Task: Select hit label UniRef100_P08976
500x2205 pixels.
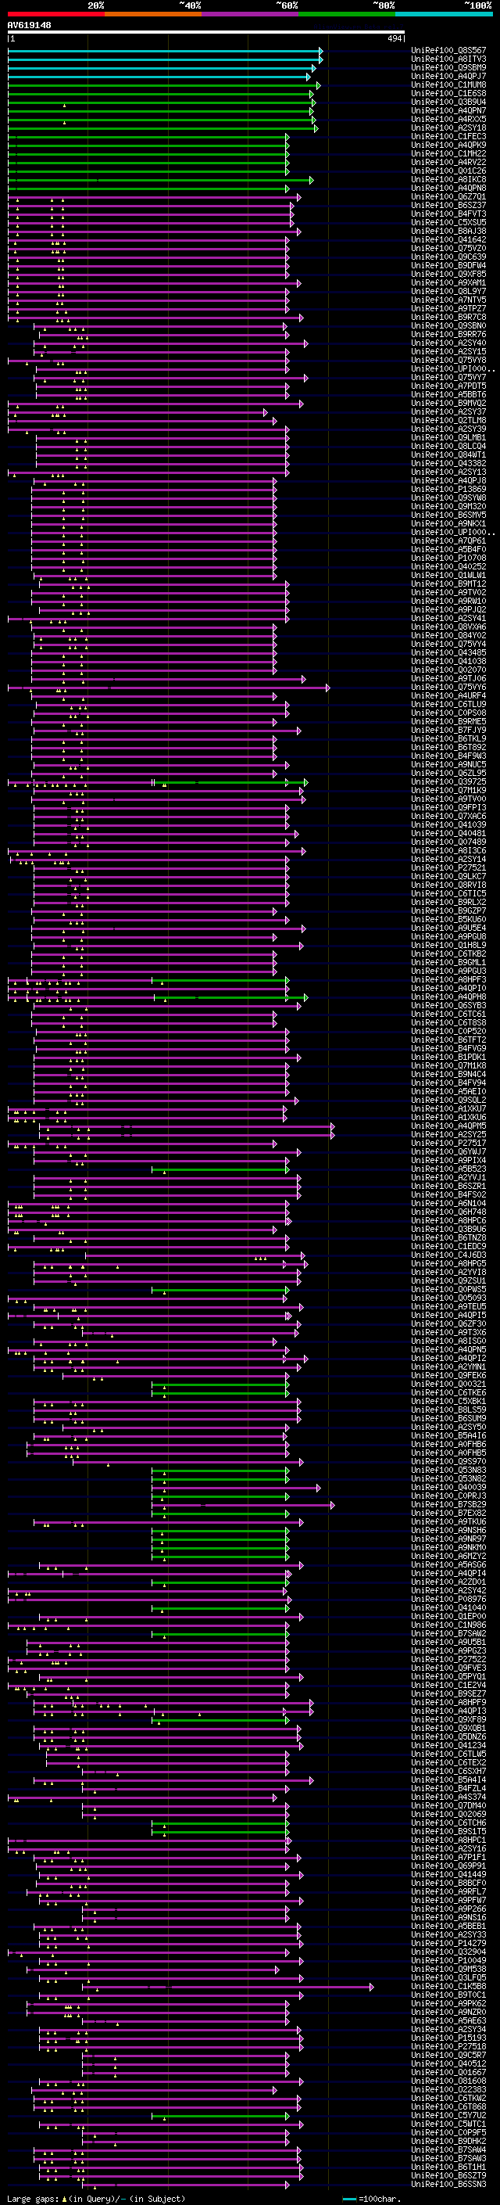Action: [x=448, y=1600]
